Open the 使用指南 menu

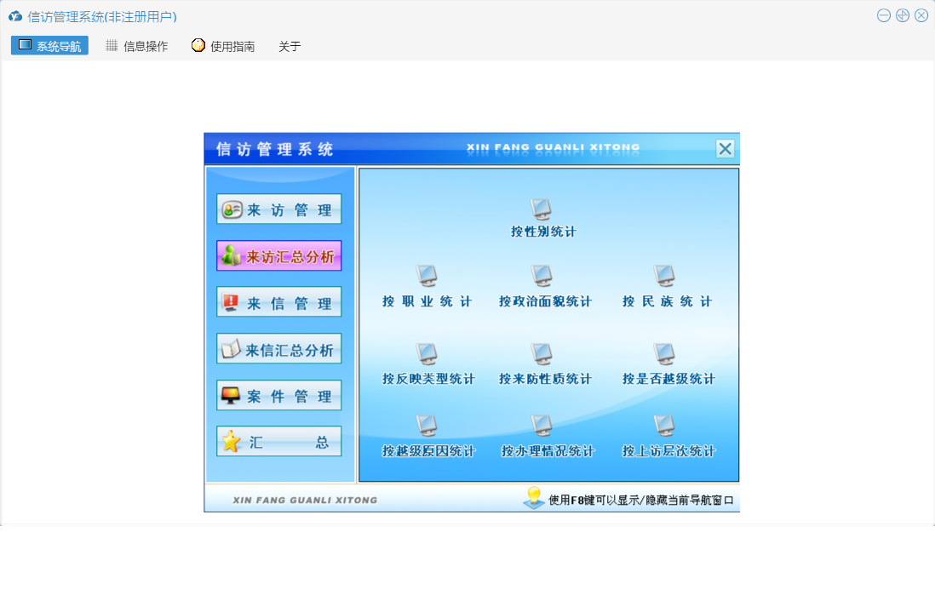pyautogui.click(x=223, y=46)
